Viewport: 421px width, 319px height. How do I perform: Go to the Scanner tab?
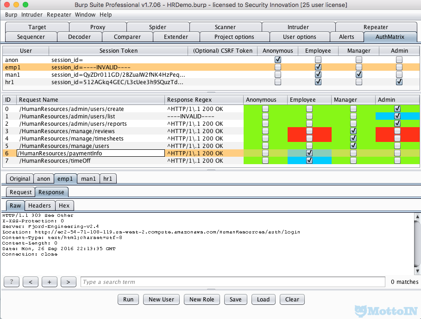(x=225, y=27)
